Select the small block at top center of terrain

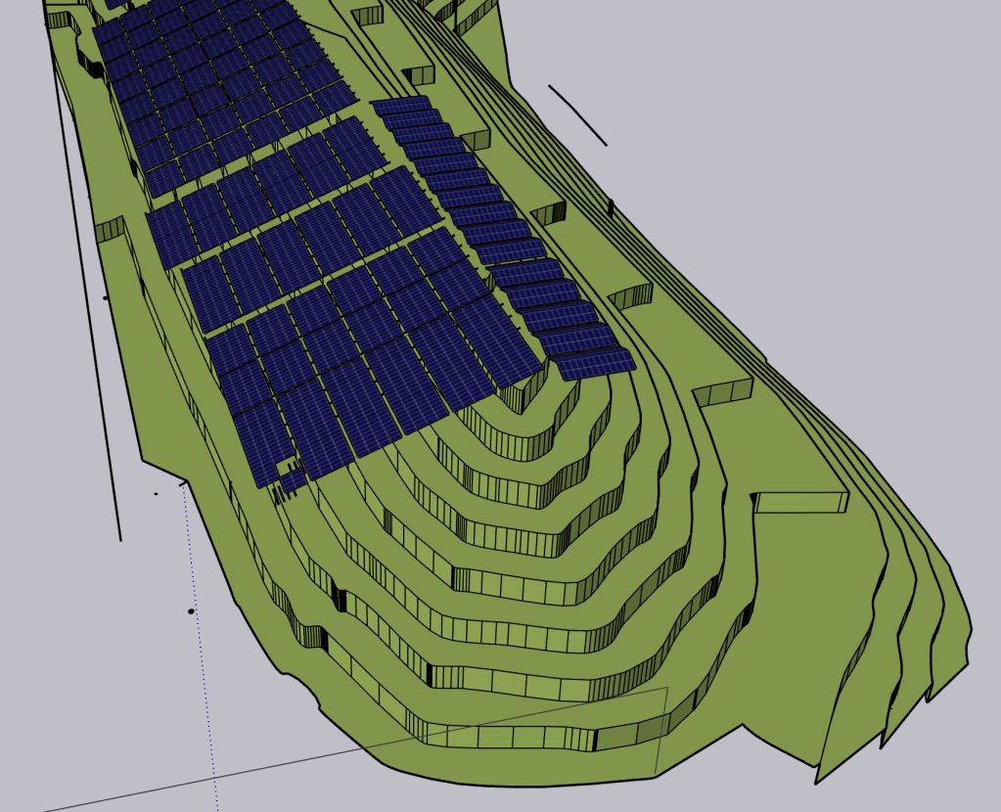tap(367, 16)
